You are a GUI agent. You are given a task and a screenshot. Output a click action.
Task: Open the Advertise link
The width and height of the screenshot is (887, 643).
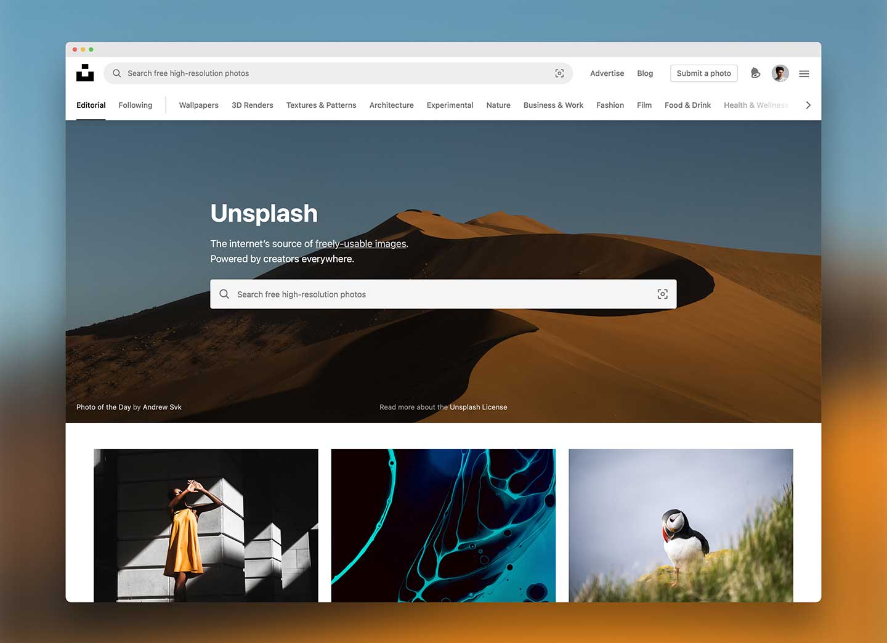607,73
